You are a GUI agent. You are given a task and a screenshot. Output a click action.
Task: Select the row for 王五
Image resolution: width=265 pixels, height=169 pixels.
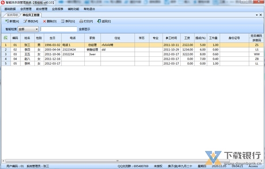132,55
